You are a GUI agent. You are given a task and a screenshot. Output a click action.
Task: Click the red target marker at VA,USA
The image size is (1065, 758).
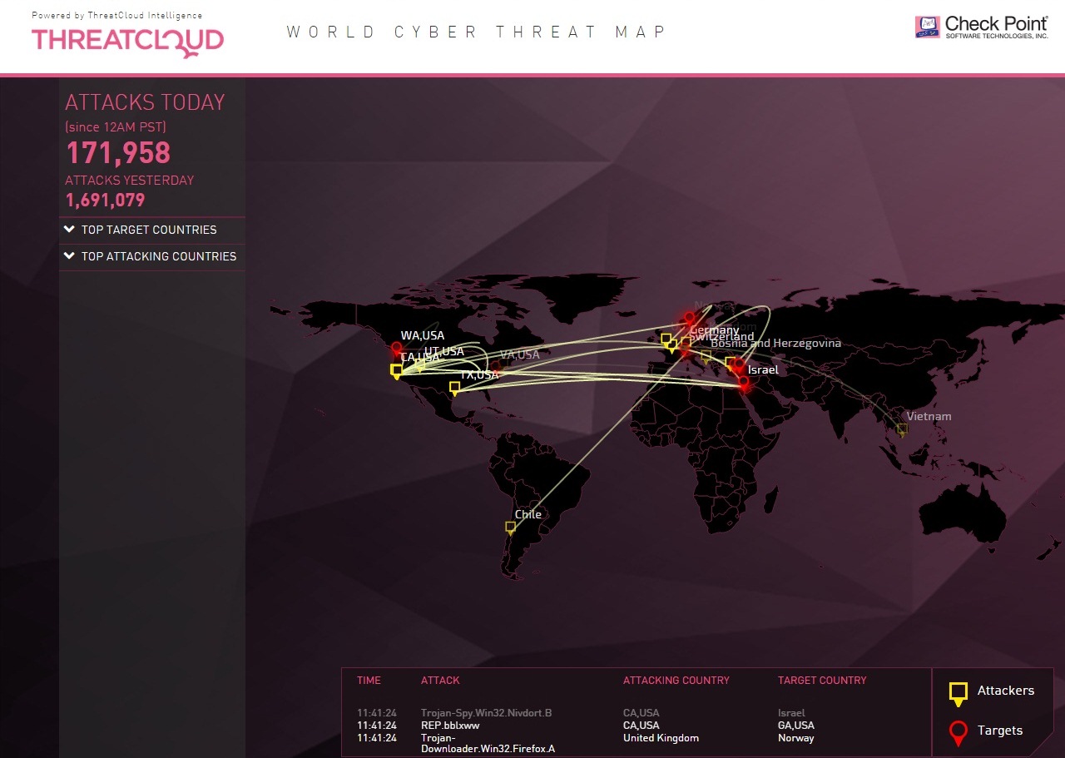496,367
